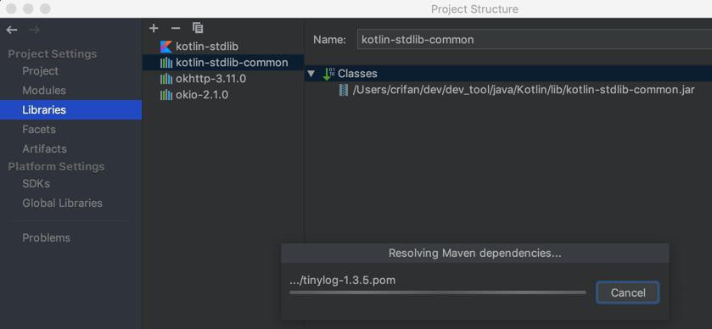Open the Problems section

pyautogui.click(x=47, y=237)
